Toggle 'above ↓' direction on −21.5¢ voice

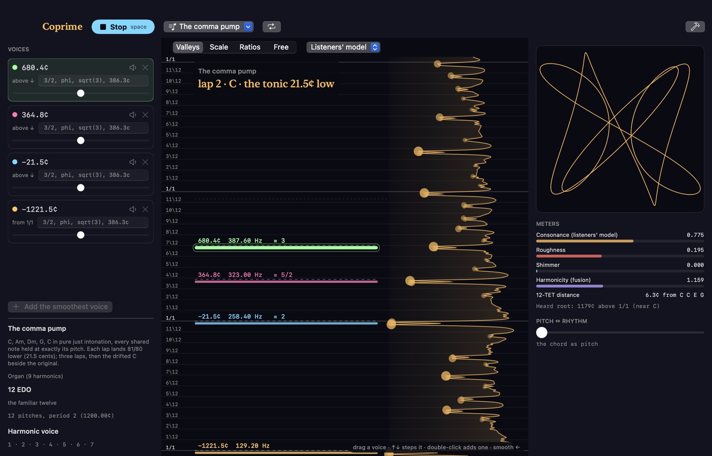(23, 175)
